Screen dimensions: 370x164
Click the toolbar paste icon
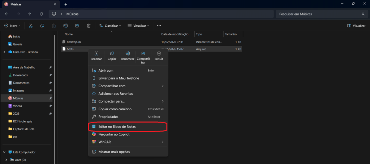[x=54, y=26]
